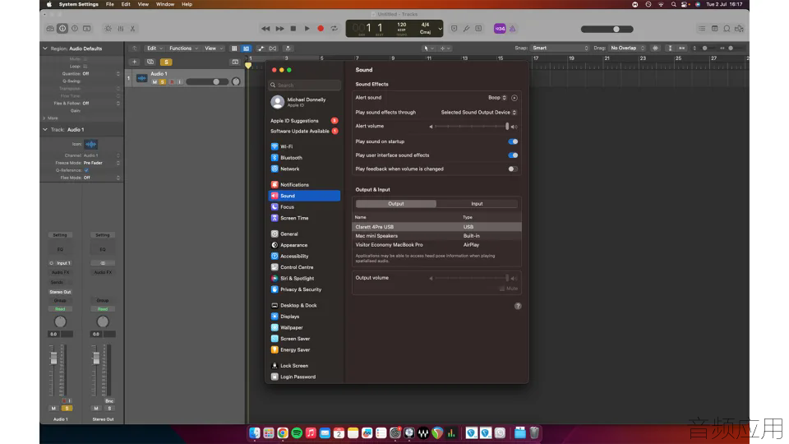789x444 pixels.
Task: Open the Drag No Overlap dropdown
Action: pos(627,48)
